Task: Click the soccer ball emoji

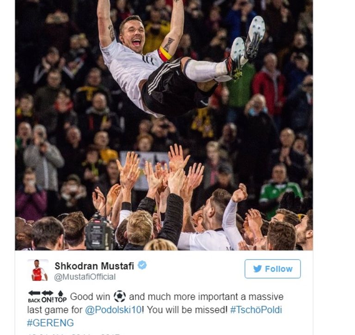Action: click(x=120, y=296)
